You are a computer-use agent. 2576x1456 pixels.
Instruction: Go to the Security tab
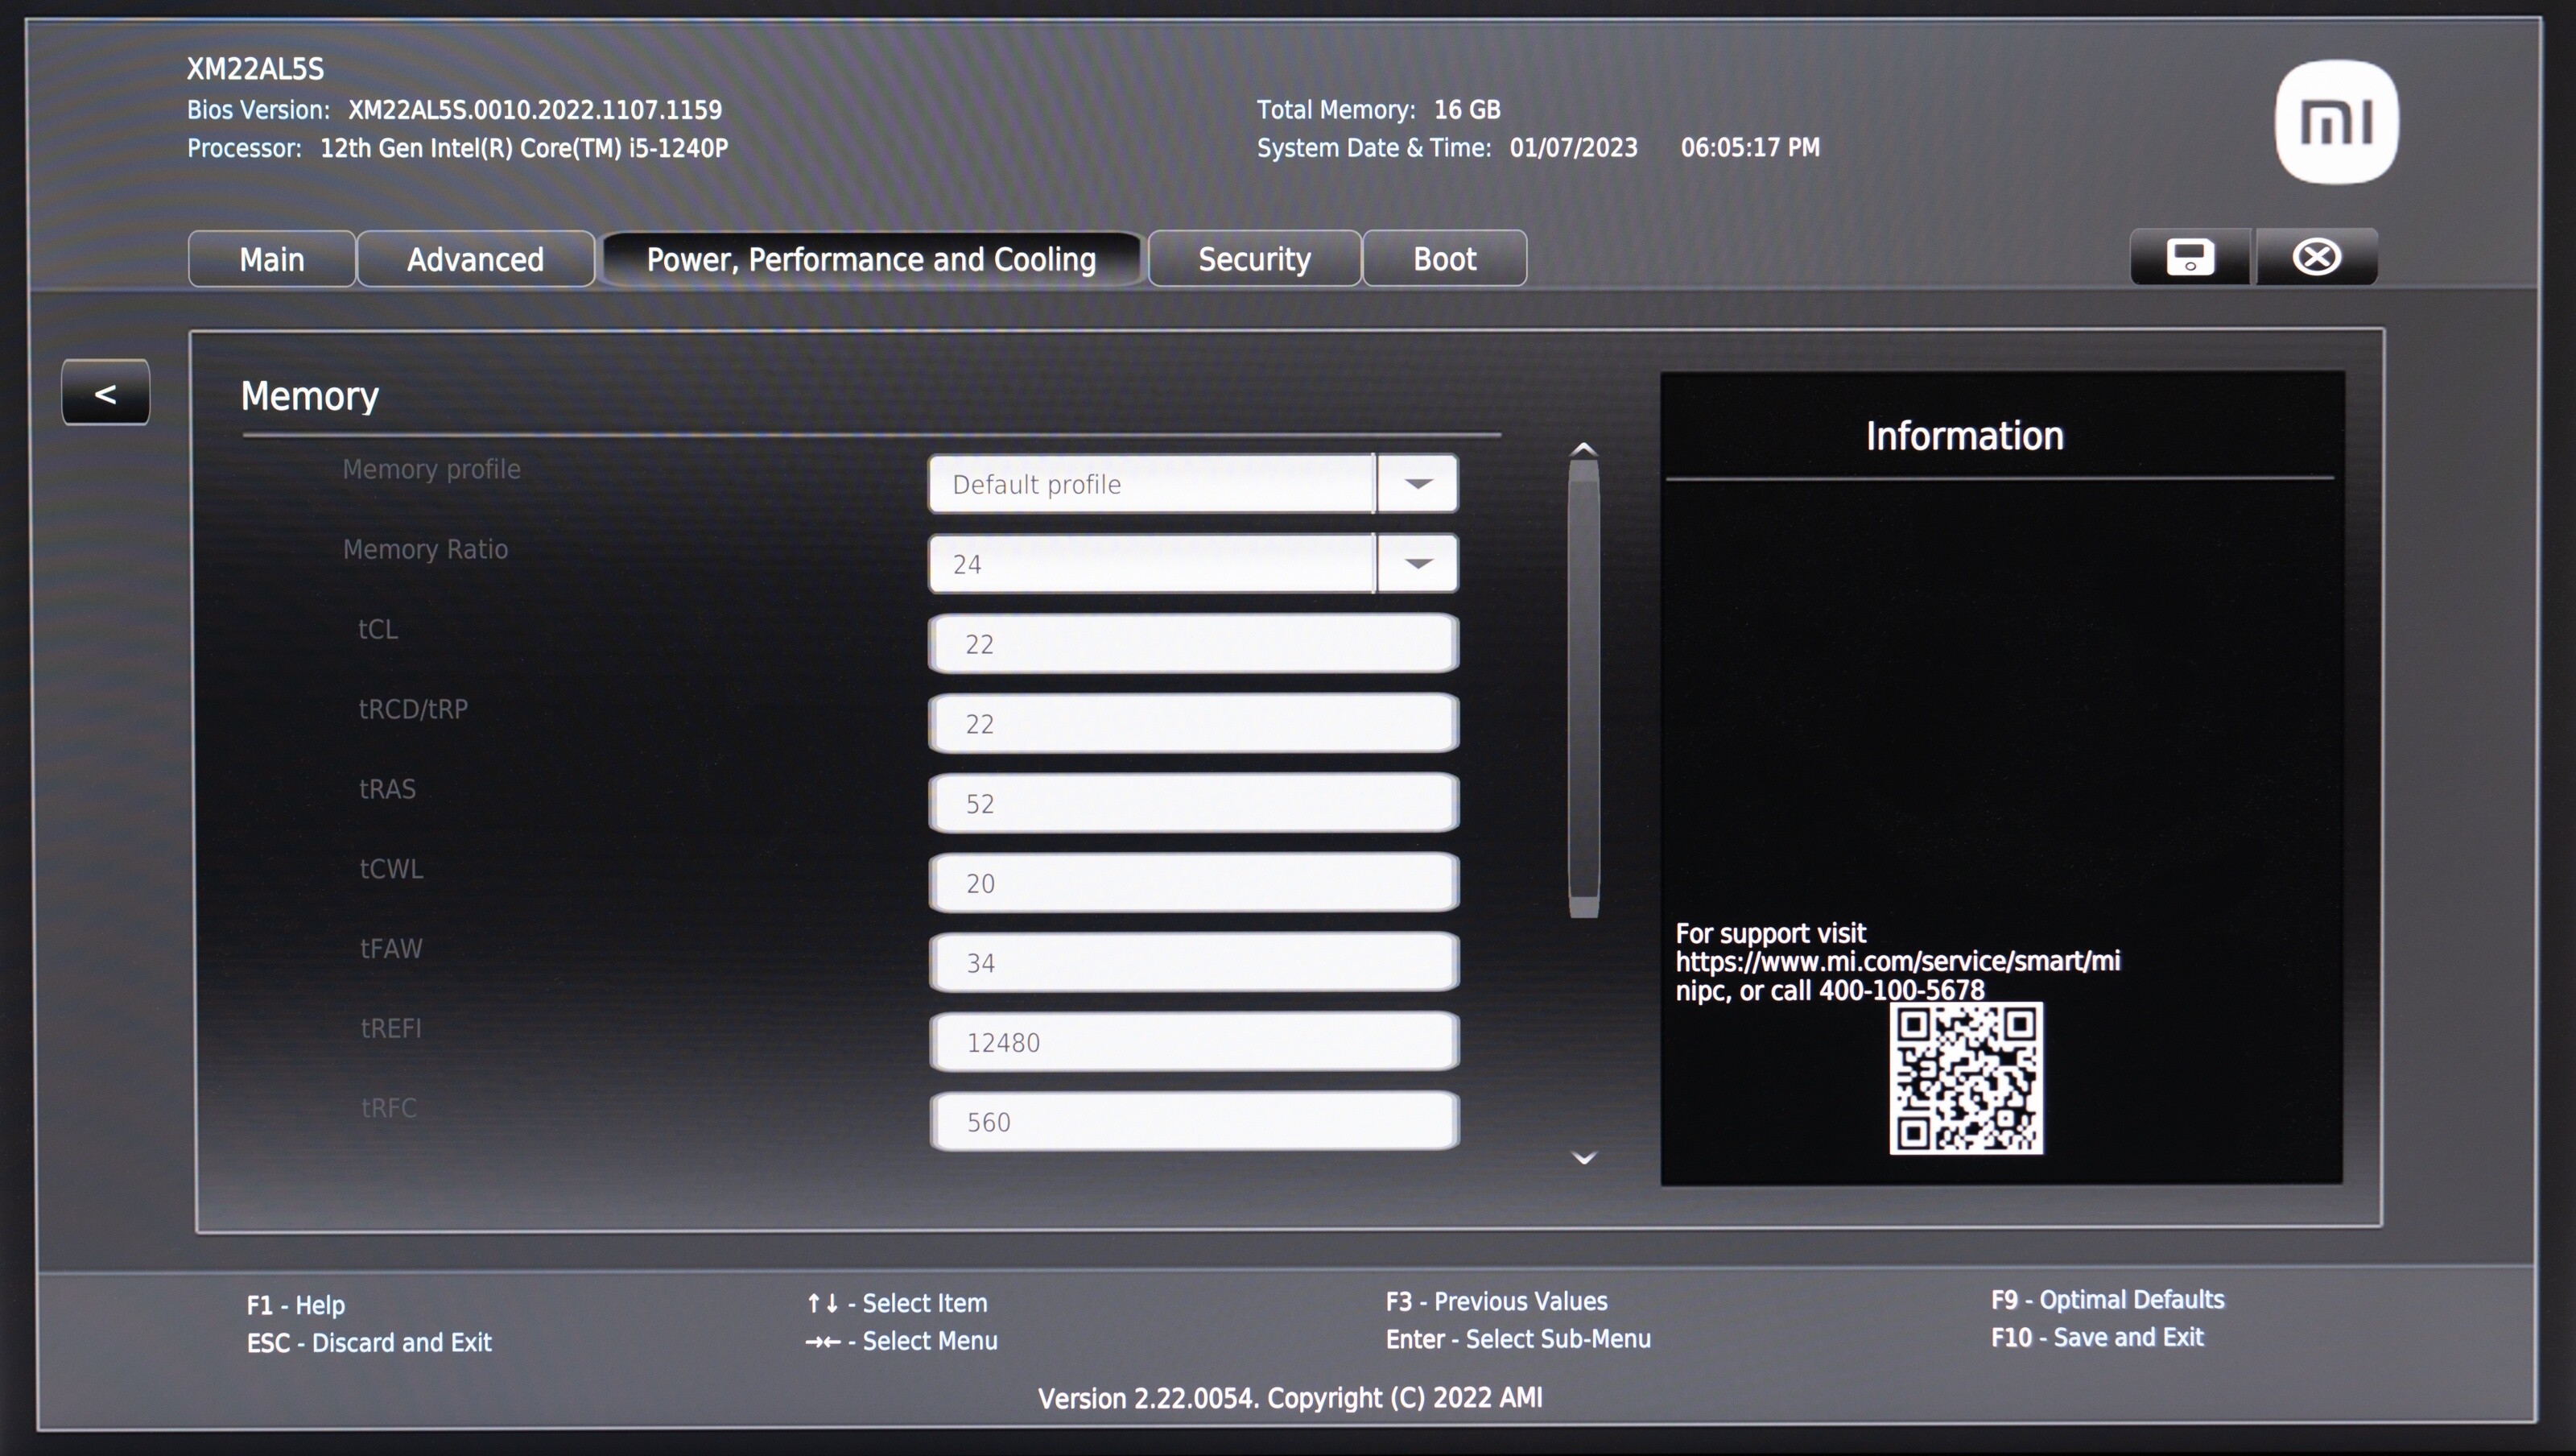1254,259
